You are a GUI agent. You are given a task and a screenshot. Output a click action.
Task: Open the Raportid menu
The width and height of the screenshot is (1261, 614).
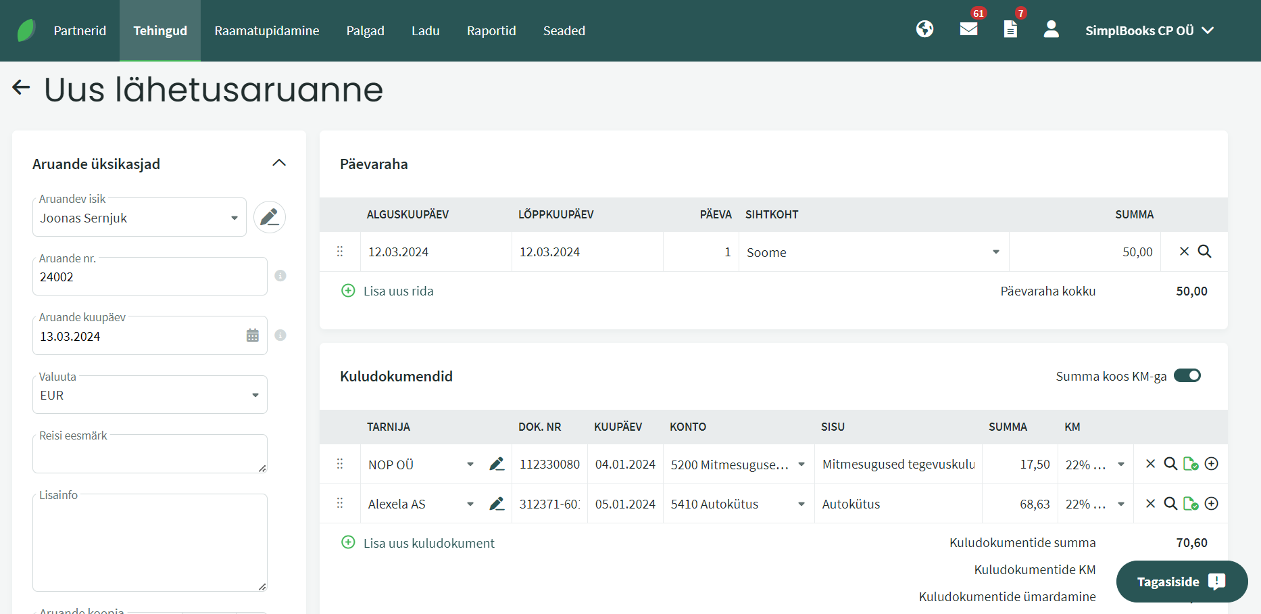click(x=491, y=30)
